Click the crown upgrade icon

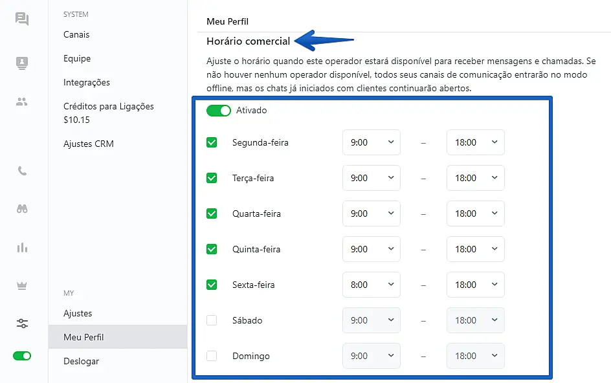[x=22, y=285]
